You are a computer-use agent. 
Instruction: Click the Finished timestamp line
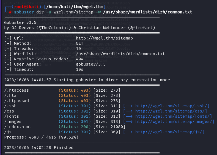39,148
